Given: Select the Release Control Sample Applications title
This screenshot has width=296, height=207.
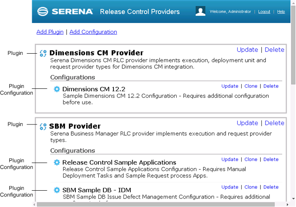Looking at the screenshot, I should coord(119,163).
